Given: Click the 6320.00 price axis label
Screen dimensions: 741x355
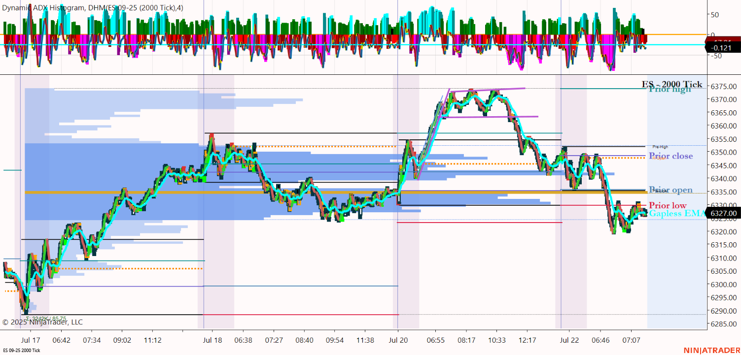Looking at the screenshot, I should click(x=723, y=232).
